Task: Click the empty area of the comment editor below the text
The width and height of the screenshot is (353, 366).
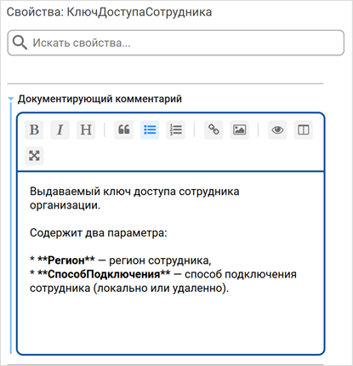Action: [x=170, y=323]
